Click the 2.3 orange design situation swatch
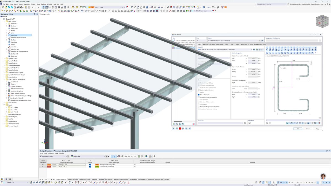This screenshot has width=331, height=186. coord(49,165)
